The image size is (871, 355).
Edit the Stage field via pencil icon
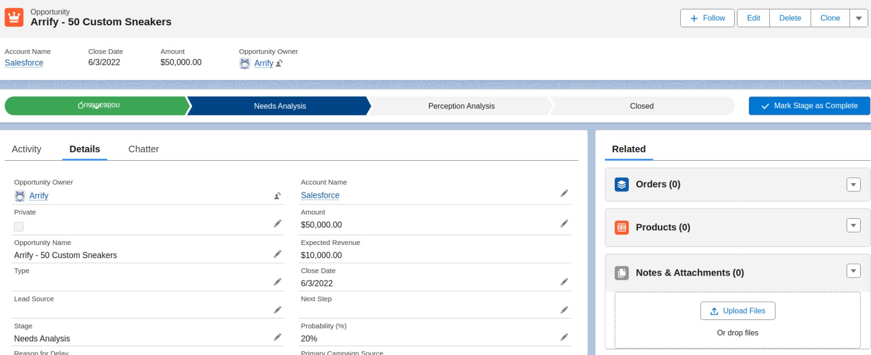pos(278,337)
